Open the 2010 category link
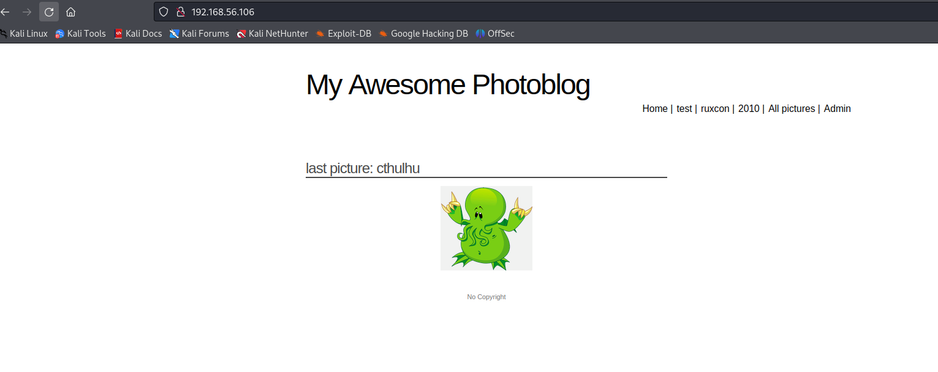The width and height of the screenshot is (938, 372). pos(749,108)
